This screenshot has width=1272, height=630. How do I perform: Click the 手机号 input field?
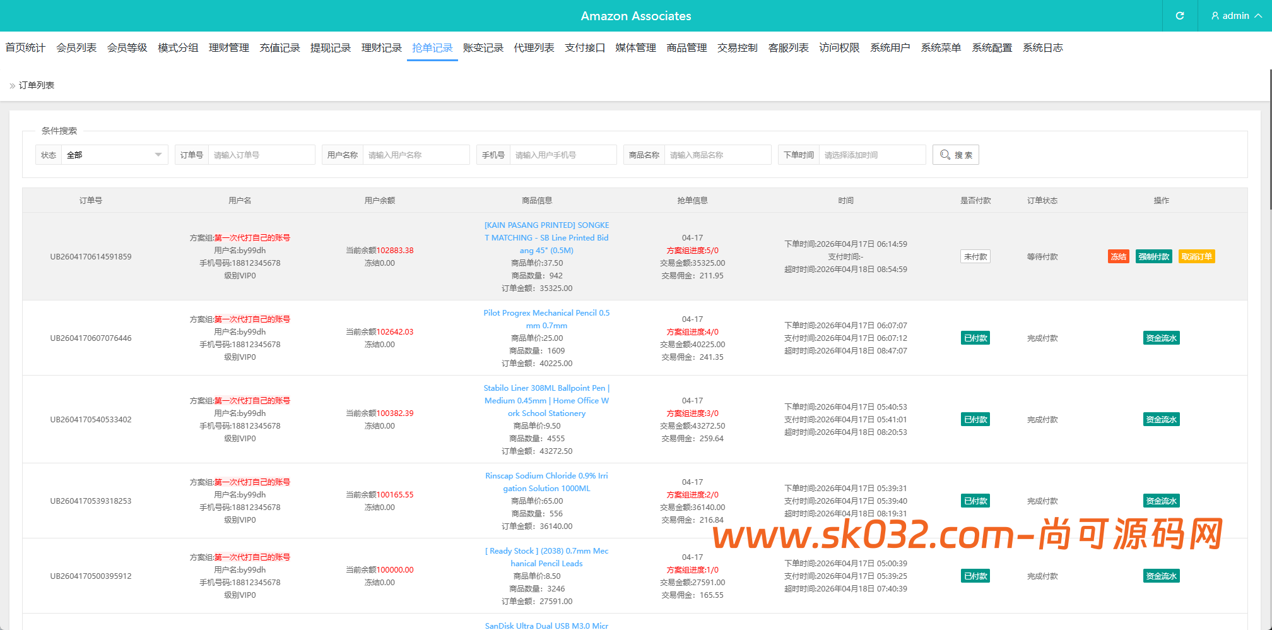coord(563,155)
